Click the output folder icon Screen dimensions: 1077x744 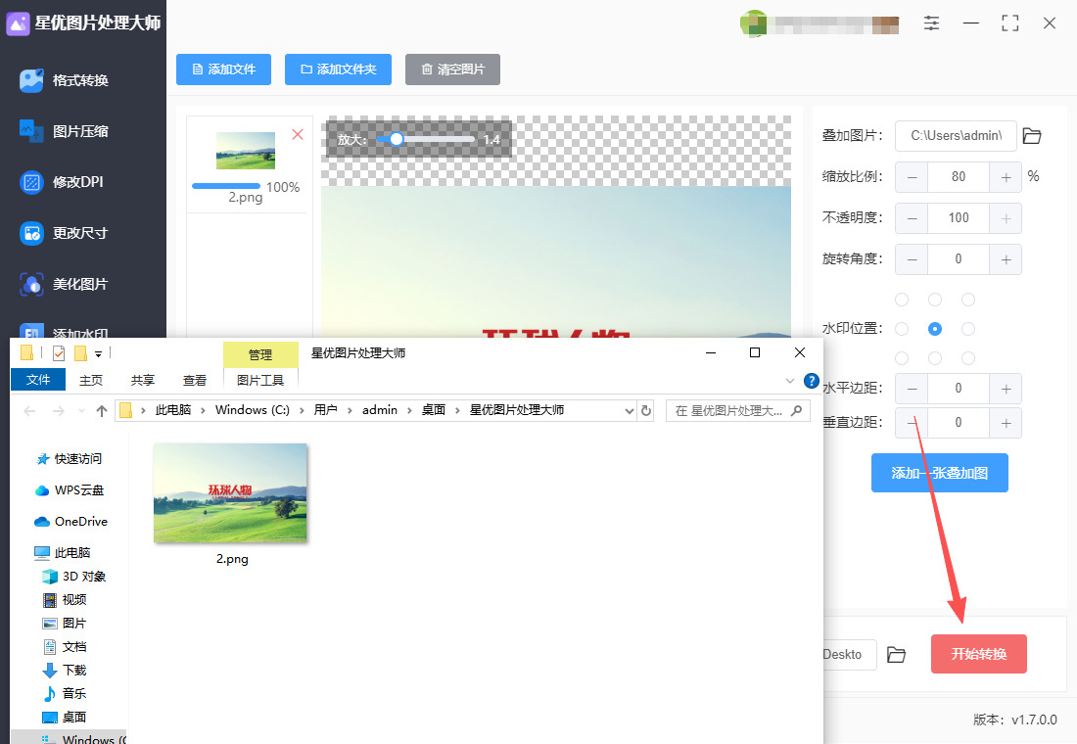point(896,655)
